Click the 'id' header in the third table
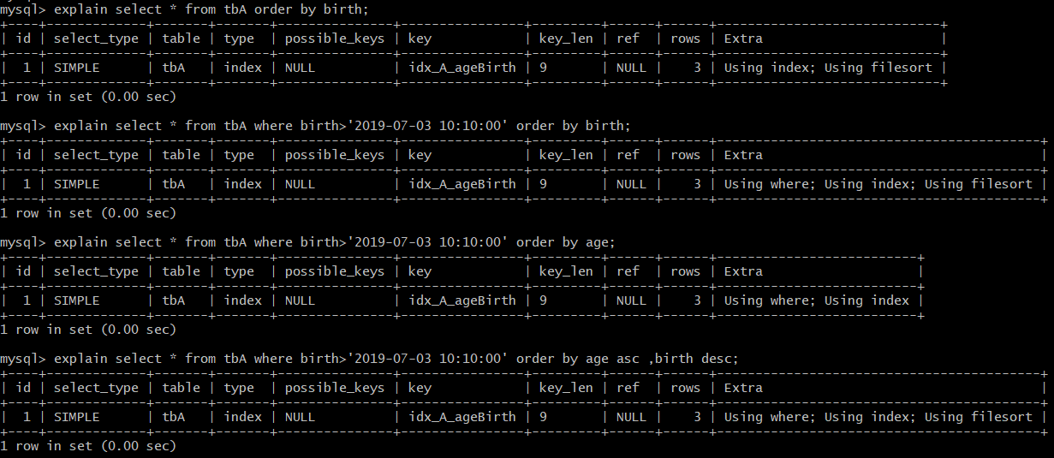The image size is (1054, 458). pyautogui.click(x=23, y=271)
